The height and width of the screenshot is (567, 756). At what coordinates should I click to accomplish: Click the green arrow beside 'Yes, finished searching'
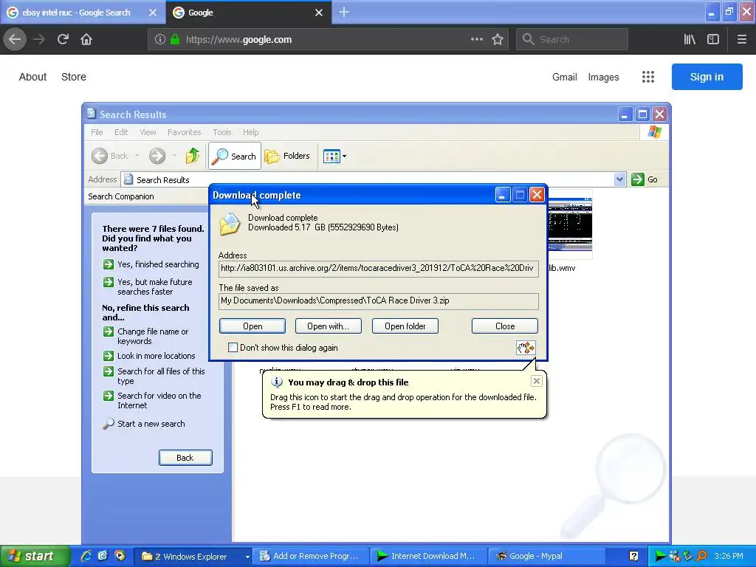(x=109, y=264)
